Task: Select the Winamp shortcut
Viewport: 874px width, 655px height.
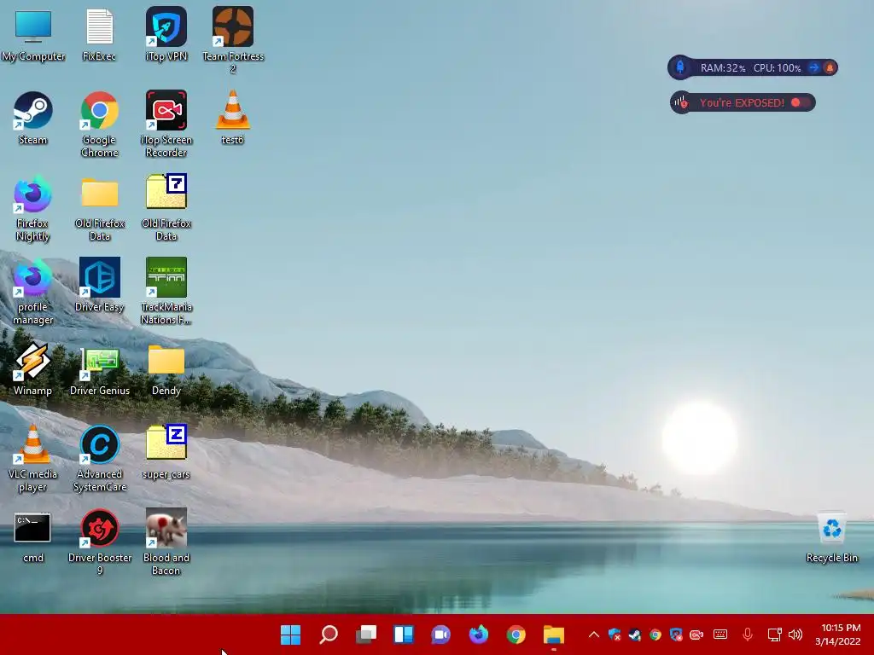Action: 33,368
